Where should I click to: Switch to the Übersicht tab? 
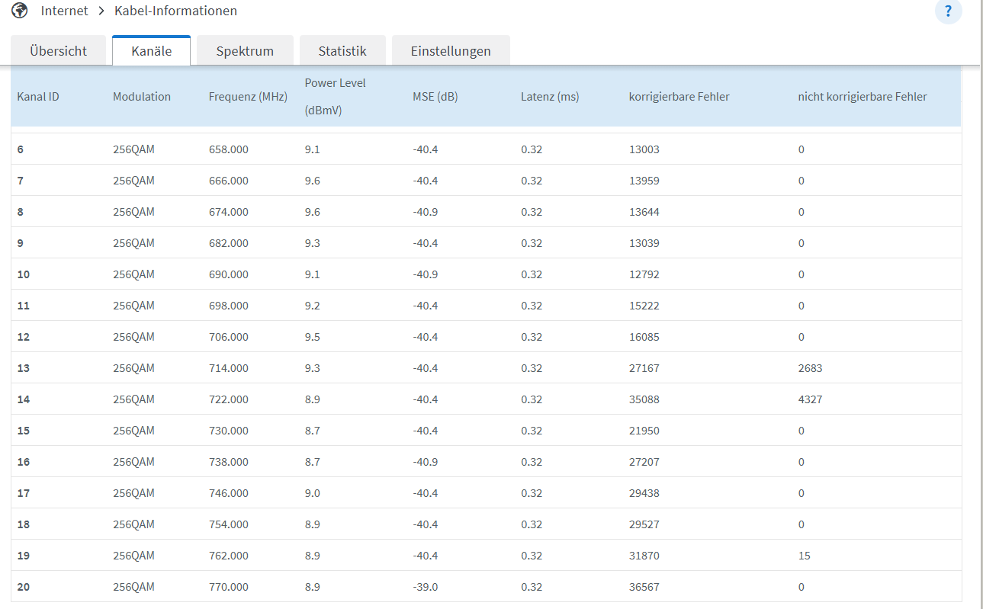[x=58, y=51]
